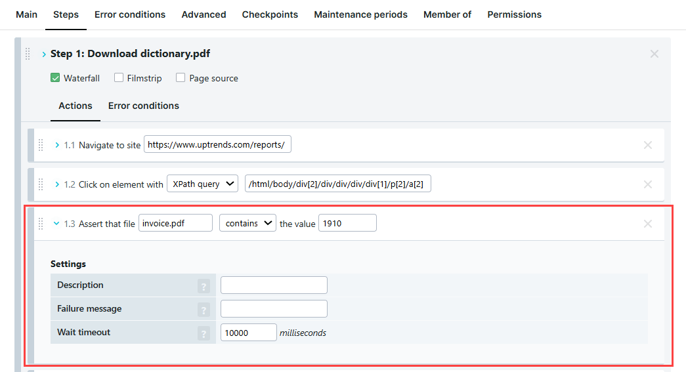This screenshot has width=686, height=372.
Task: Click the Wait timeout field showing 10000
Action: click(x=249, y=332)
